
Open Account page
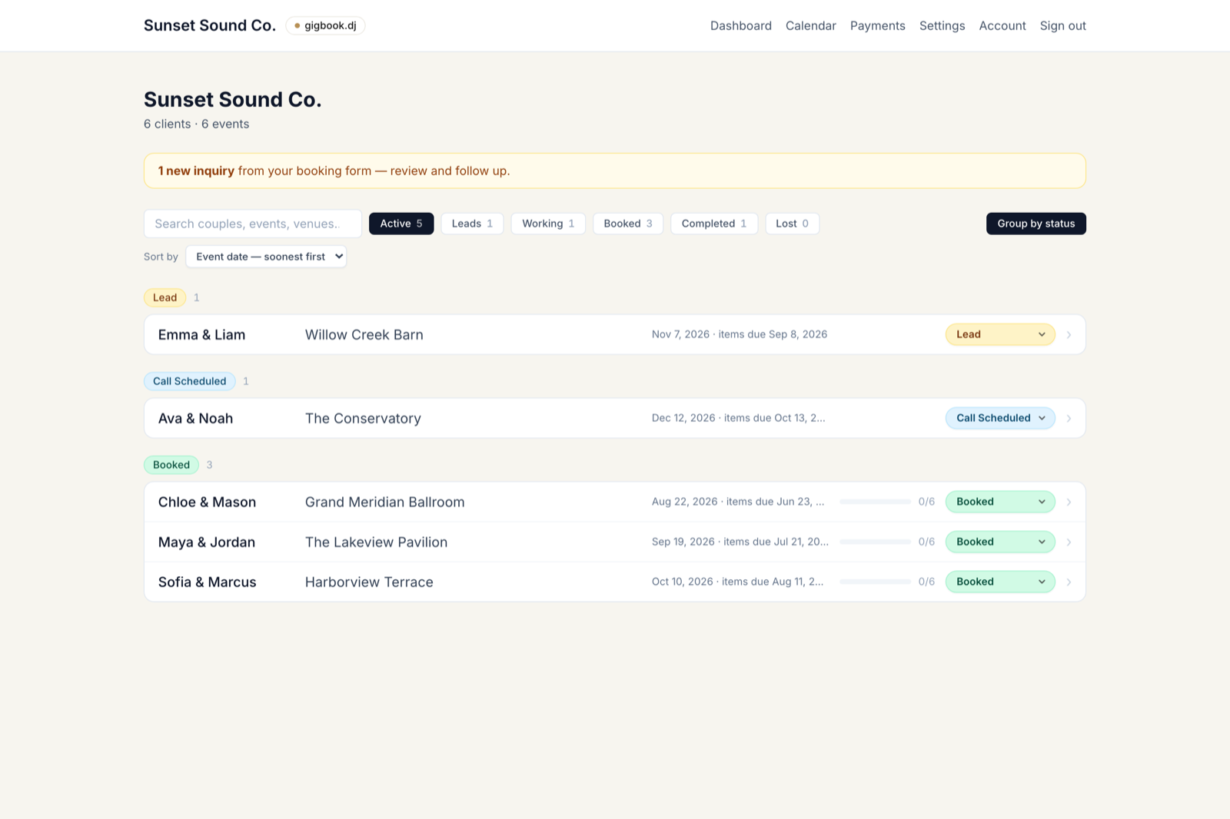tap(1002, 25)
